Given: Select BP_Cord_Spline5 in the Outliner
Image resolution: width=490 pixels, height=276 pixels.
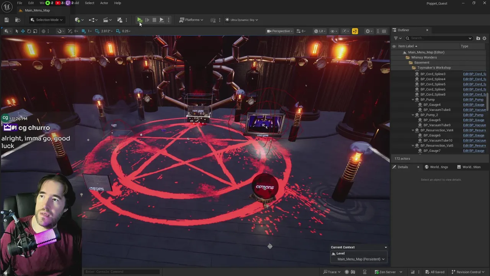Looking at the screenshot, I should (433, 84).
